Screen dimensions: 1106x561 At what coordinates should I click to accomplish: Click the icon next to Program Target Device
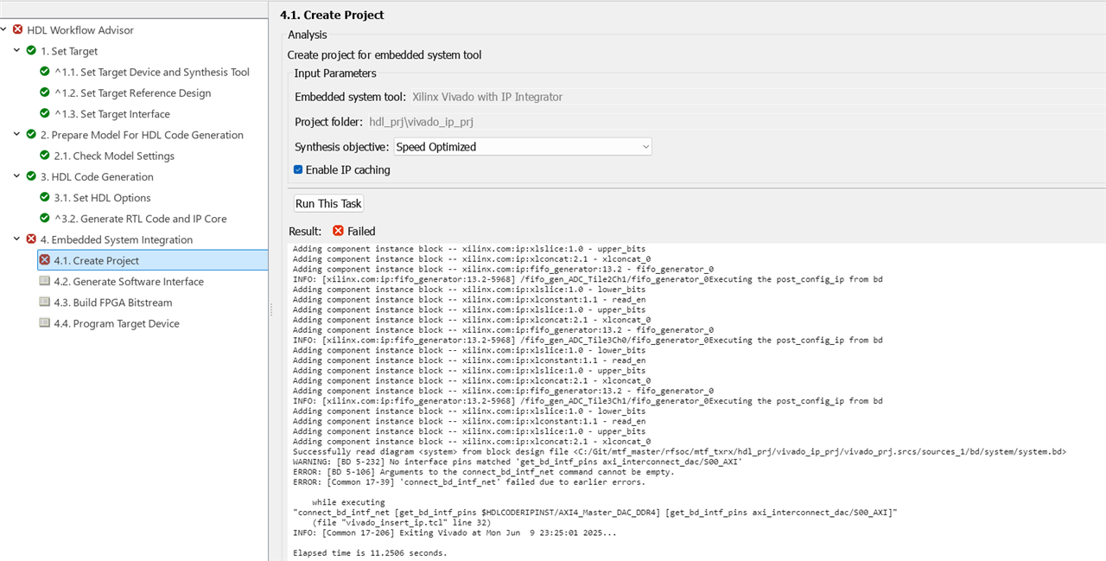pyautogui.click(x=45, y=323)
